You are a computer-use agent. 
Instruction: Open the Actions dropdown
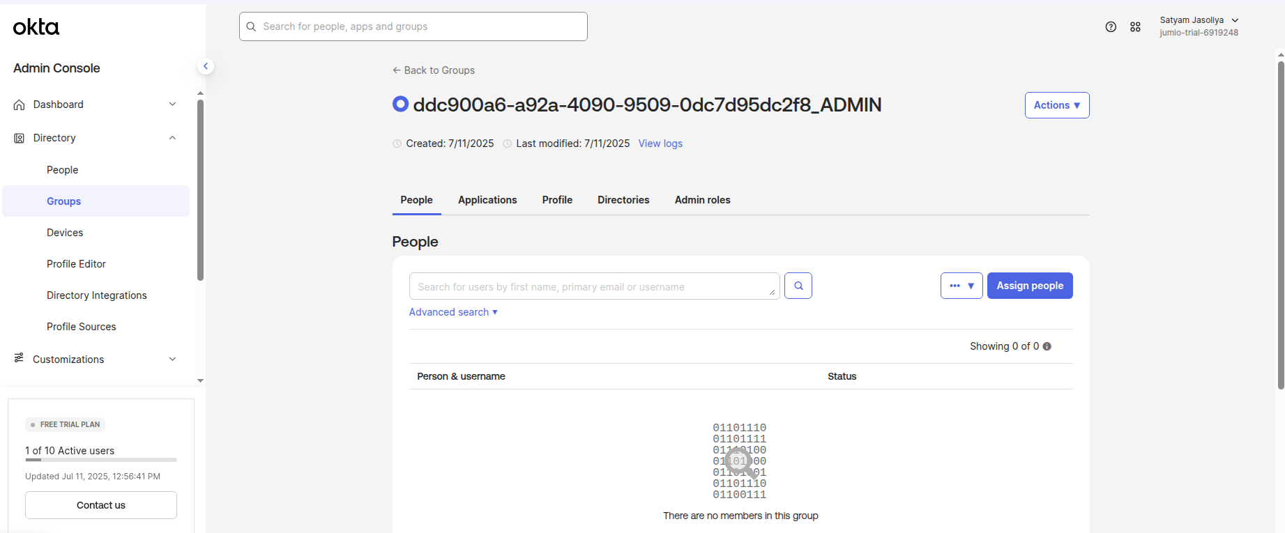[1056, 105]
